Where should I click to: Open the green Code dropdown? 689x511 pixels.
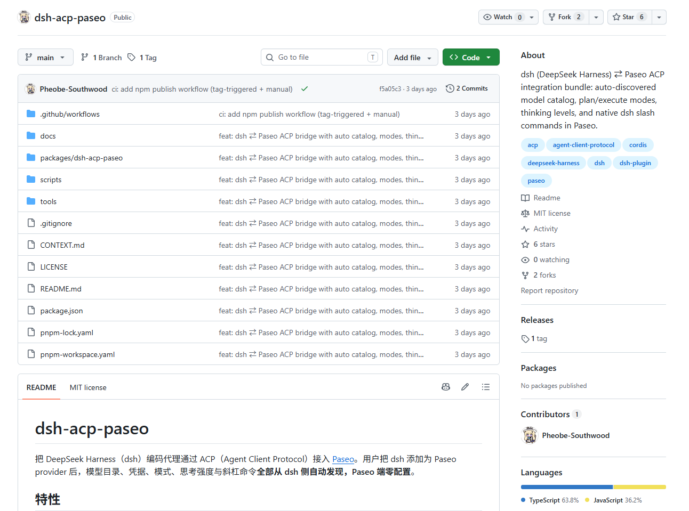point(471,57)
